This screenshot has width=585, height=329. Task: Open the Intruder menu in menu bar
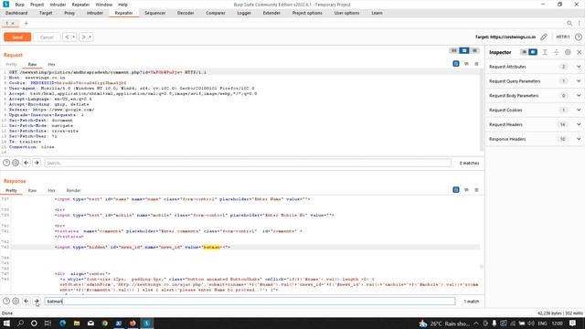pos(58,5)
